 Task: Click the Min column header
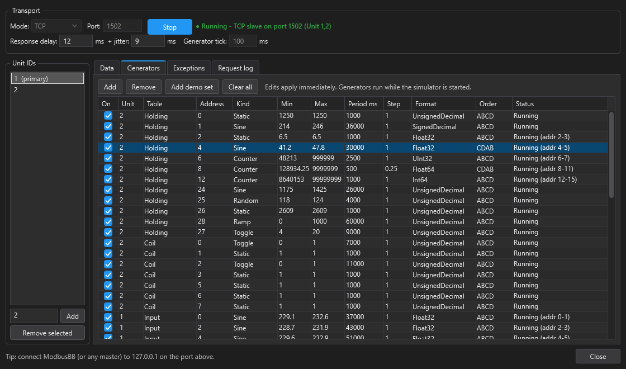[x=295, y=104]
